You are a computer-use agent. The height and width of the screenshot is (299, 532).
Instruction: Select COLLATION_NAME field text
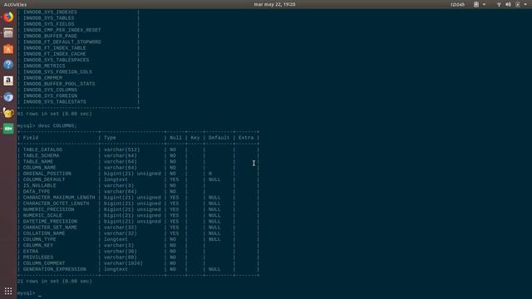(44, 233)
